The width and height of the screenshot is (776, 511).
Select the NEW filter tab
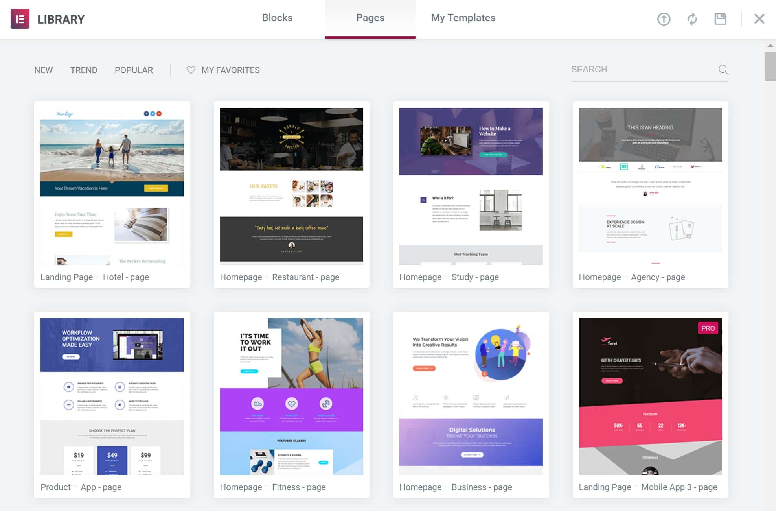pos(43,70)
